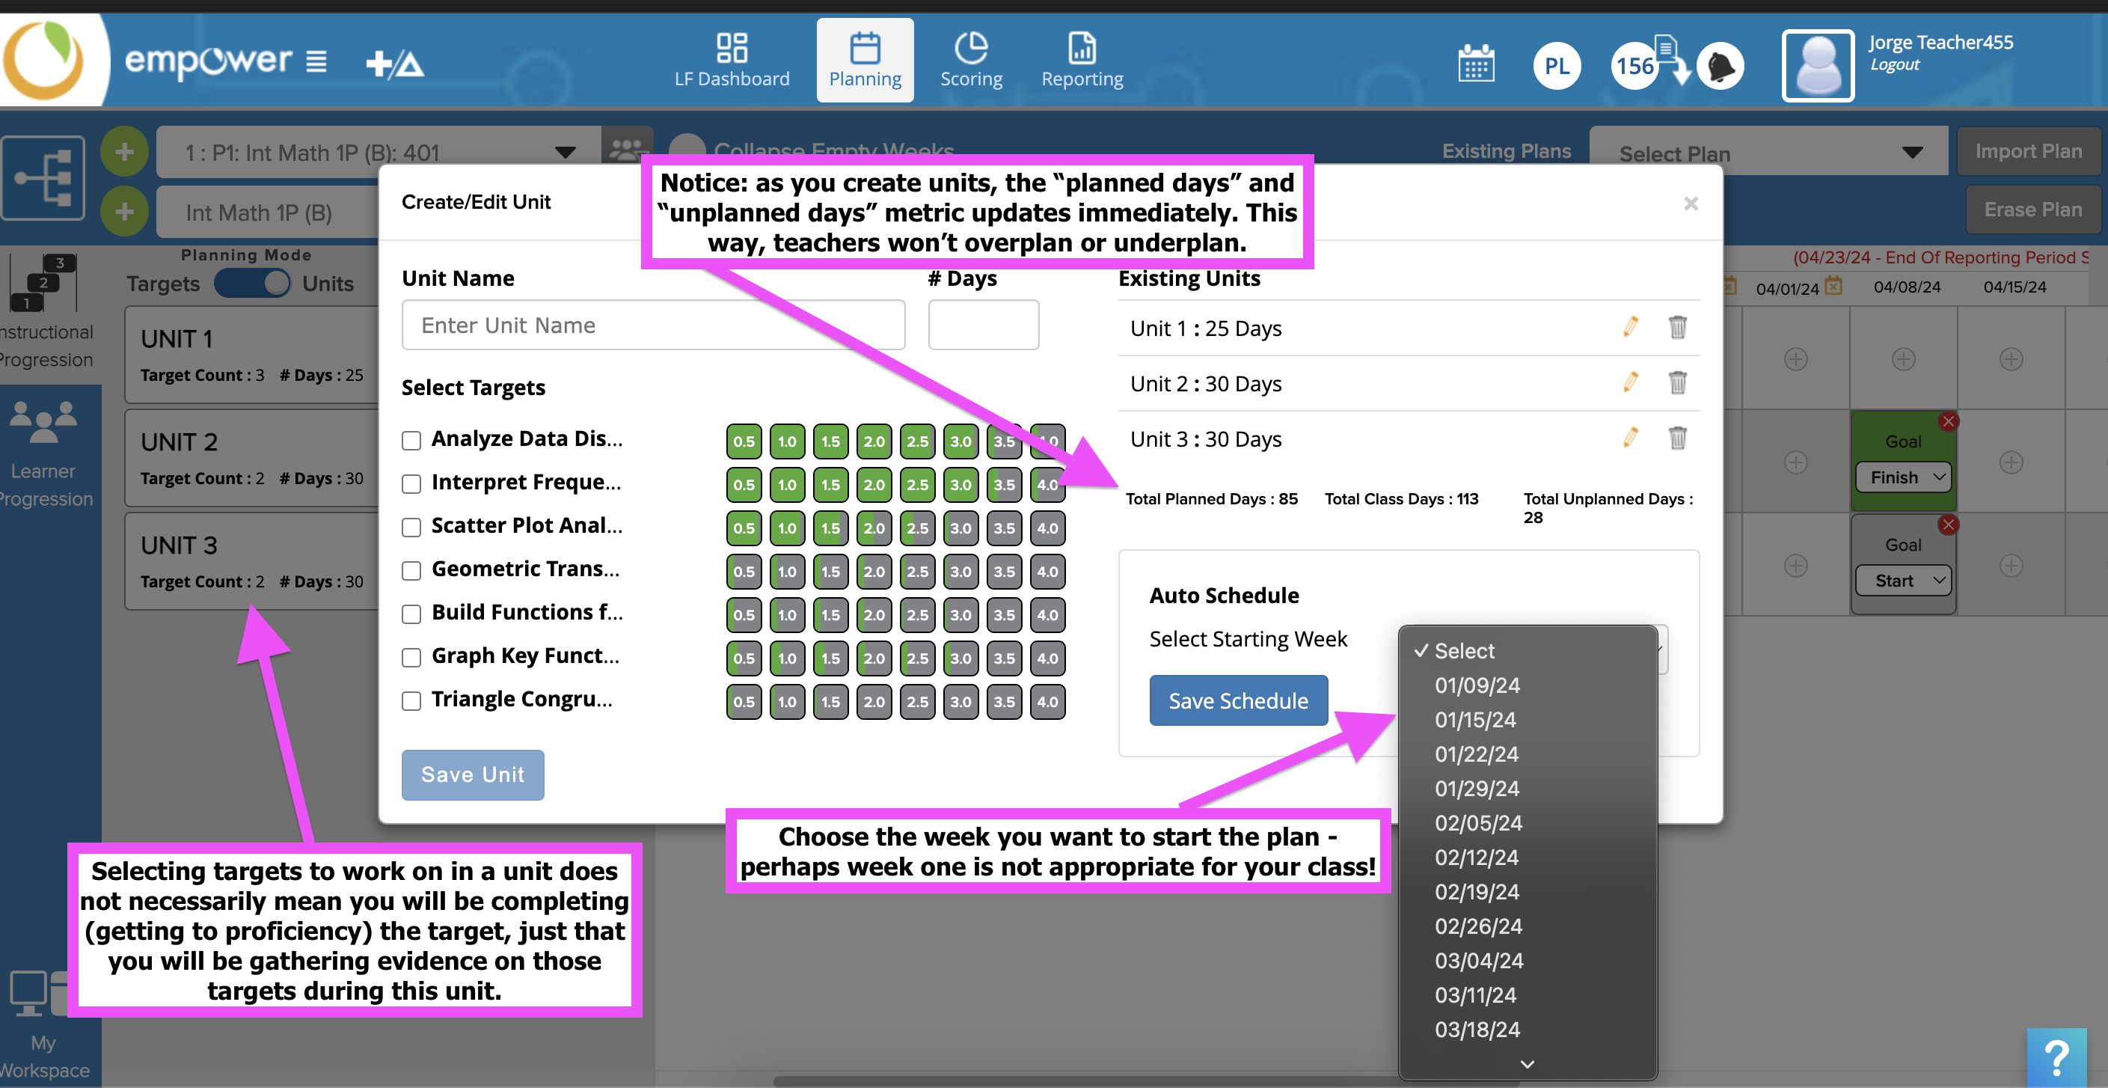This screenshot has height=1088, width=2108.
Task: Delete Unit 2 with its trash icon
Action: coord(1676,383)
